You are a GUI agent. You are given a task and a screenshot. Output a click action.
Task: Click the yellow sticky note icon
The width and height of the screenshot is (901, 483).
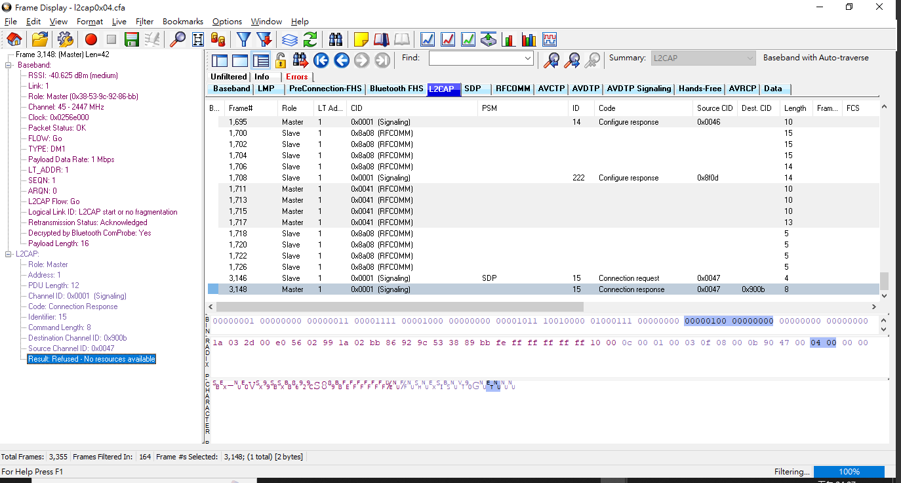point(361,39)
